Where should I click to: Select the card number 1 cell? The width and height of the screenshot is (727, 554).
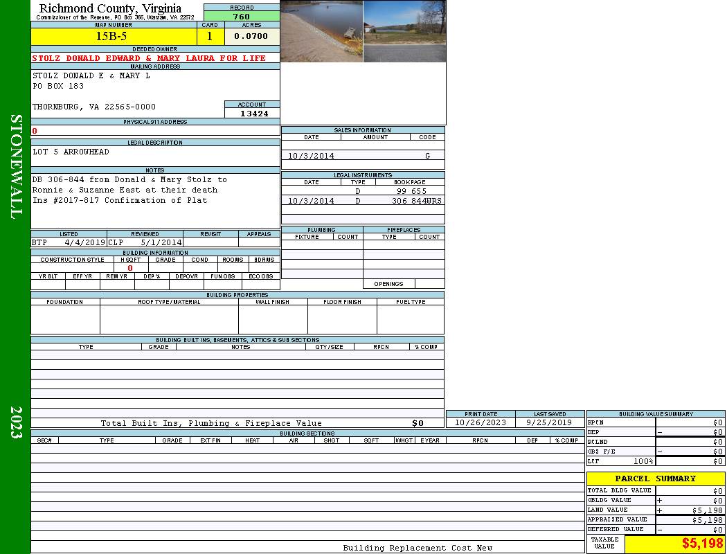point(210,37)
